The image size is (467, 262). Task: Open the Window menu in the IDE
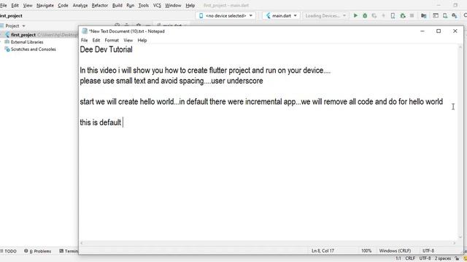[x=173, y=5]
